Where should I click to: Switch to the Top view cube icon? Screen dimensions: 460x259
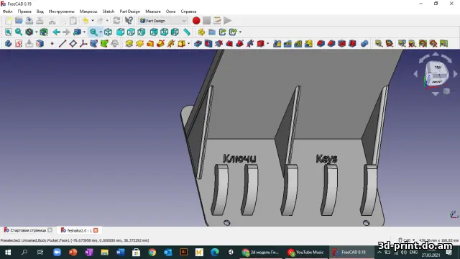coord(131,32)
